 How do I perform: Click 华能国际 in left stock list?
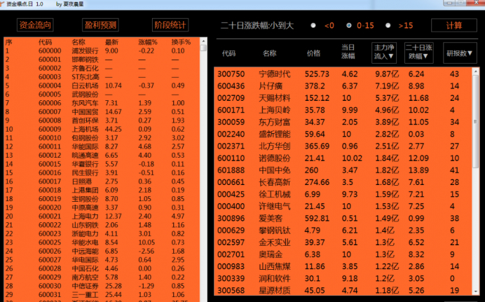pos(85,146)
